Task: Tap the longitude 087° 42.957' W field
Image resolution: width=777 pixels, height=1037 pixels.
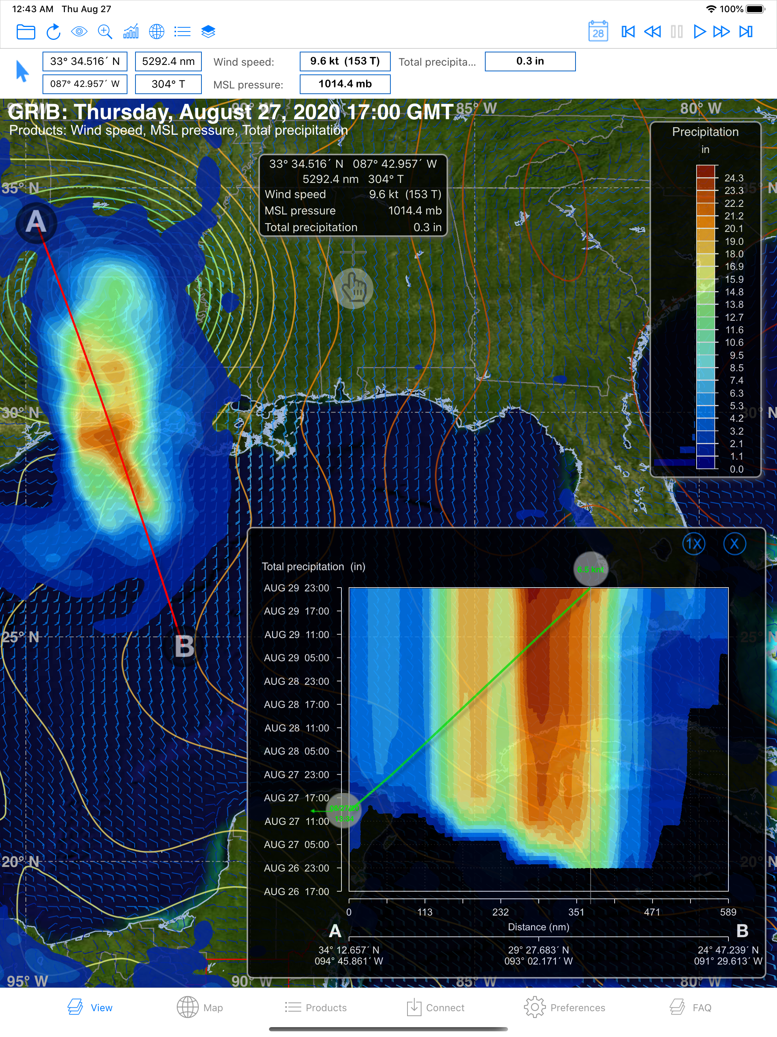Action: (x=85, y=84)
